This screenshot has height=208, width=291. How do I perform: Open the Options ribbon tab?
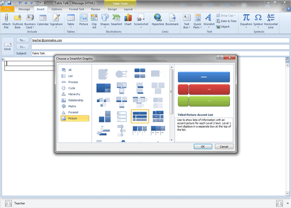(x=57, y=9)
